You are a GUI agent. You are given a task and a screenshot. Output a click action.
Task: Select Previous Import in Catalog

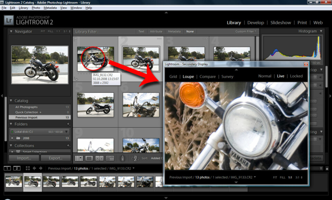(40, 117)
